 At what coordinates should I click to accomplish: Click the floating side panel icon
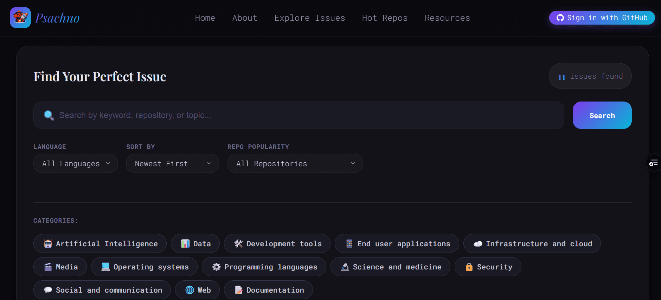653,163
